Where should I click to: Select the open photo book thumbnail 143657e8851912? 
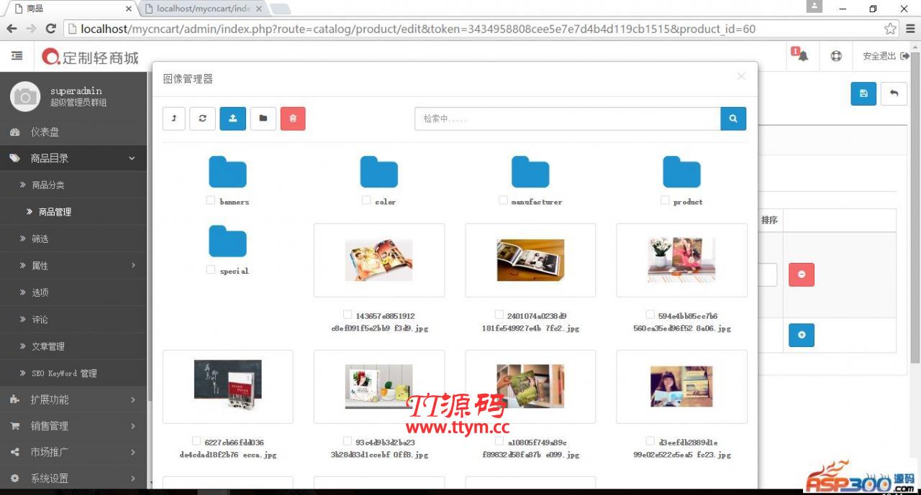(x=379, y=260)
